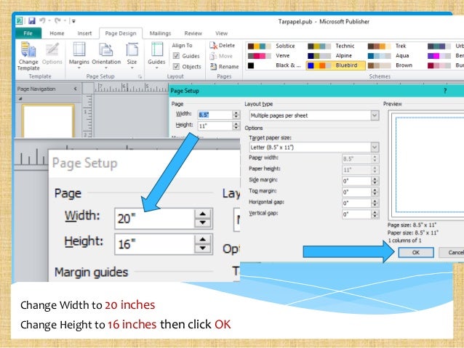The width and height of the screenshot is (464, 348).
Task: Click the Page Setup dialog help icon
Action: (x=445, y=91)
